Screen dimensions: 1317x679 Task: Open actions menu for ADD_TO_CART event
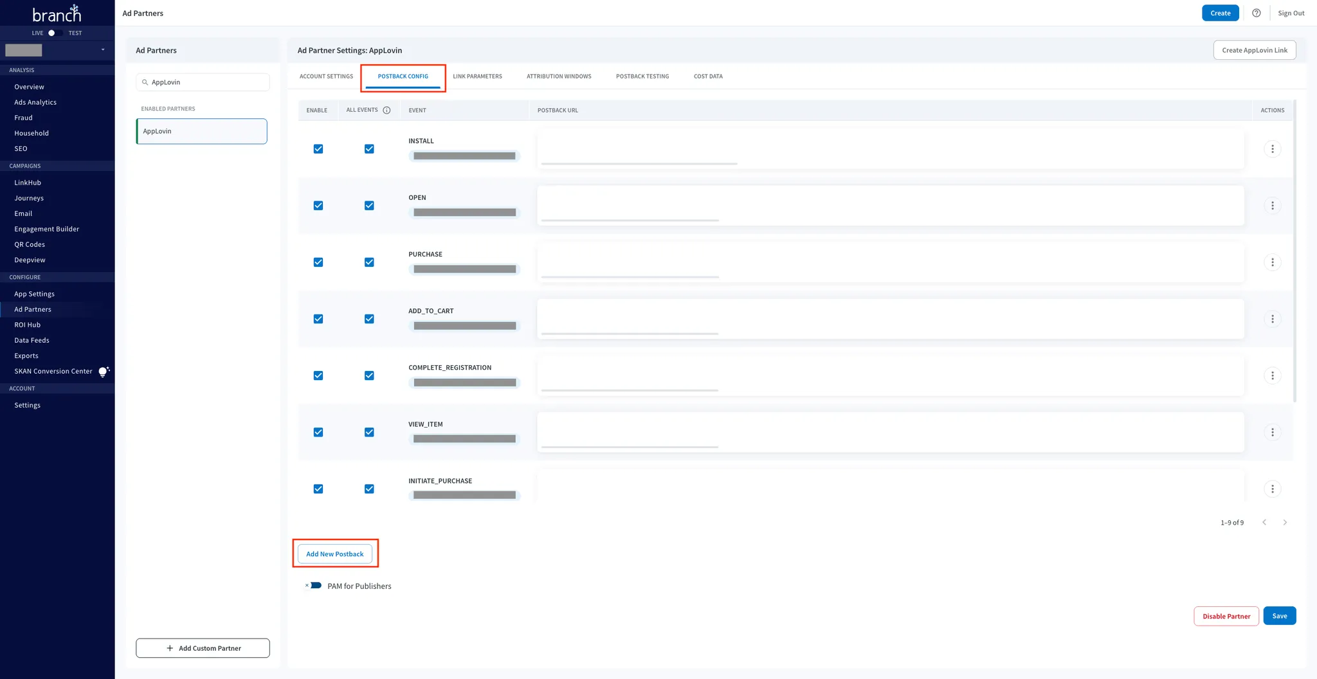[1272, 319]
